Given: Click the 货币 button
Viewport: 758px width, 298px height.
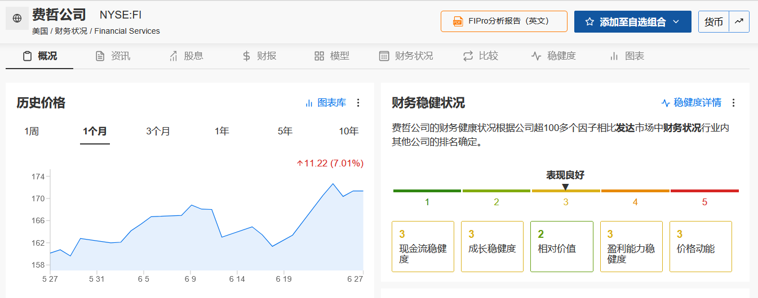Looking at the screenshot, I should coord(713,22).
